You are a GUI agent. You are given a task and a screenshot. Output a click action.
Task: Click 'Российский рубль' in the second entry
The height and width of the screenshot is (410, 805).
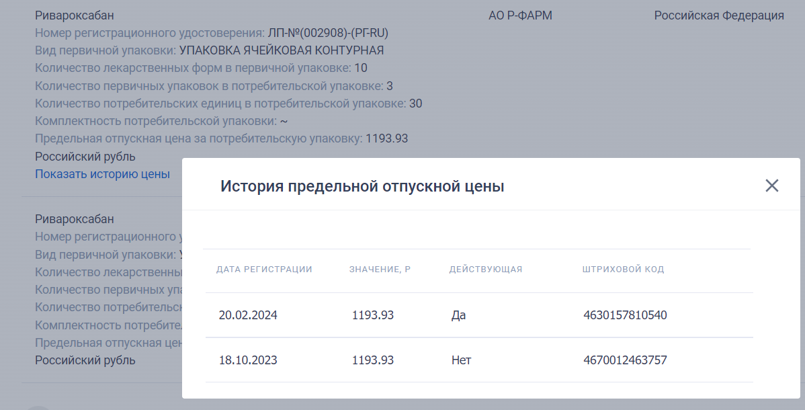(x=85, y=360)
